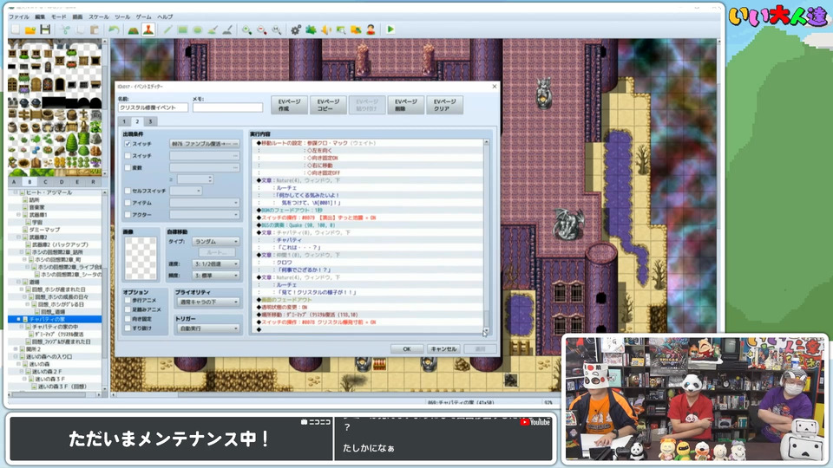The width and height of the screenshot is (833, 468).
Task: Switch to event page tab 3
Action: click(x=150, y=121)
